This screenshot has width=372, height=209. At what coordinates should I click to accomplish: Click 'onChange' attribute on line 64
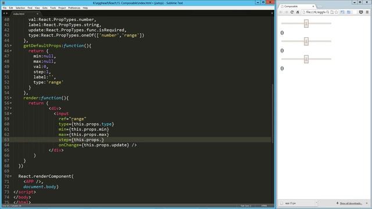pyautogui.click(x=69, y=145)
